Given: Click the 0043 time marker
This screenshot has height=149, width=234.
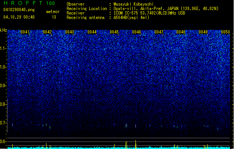Looking at the screenshot, I should [70, 32].
